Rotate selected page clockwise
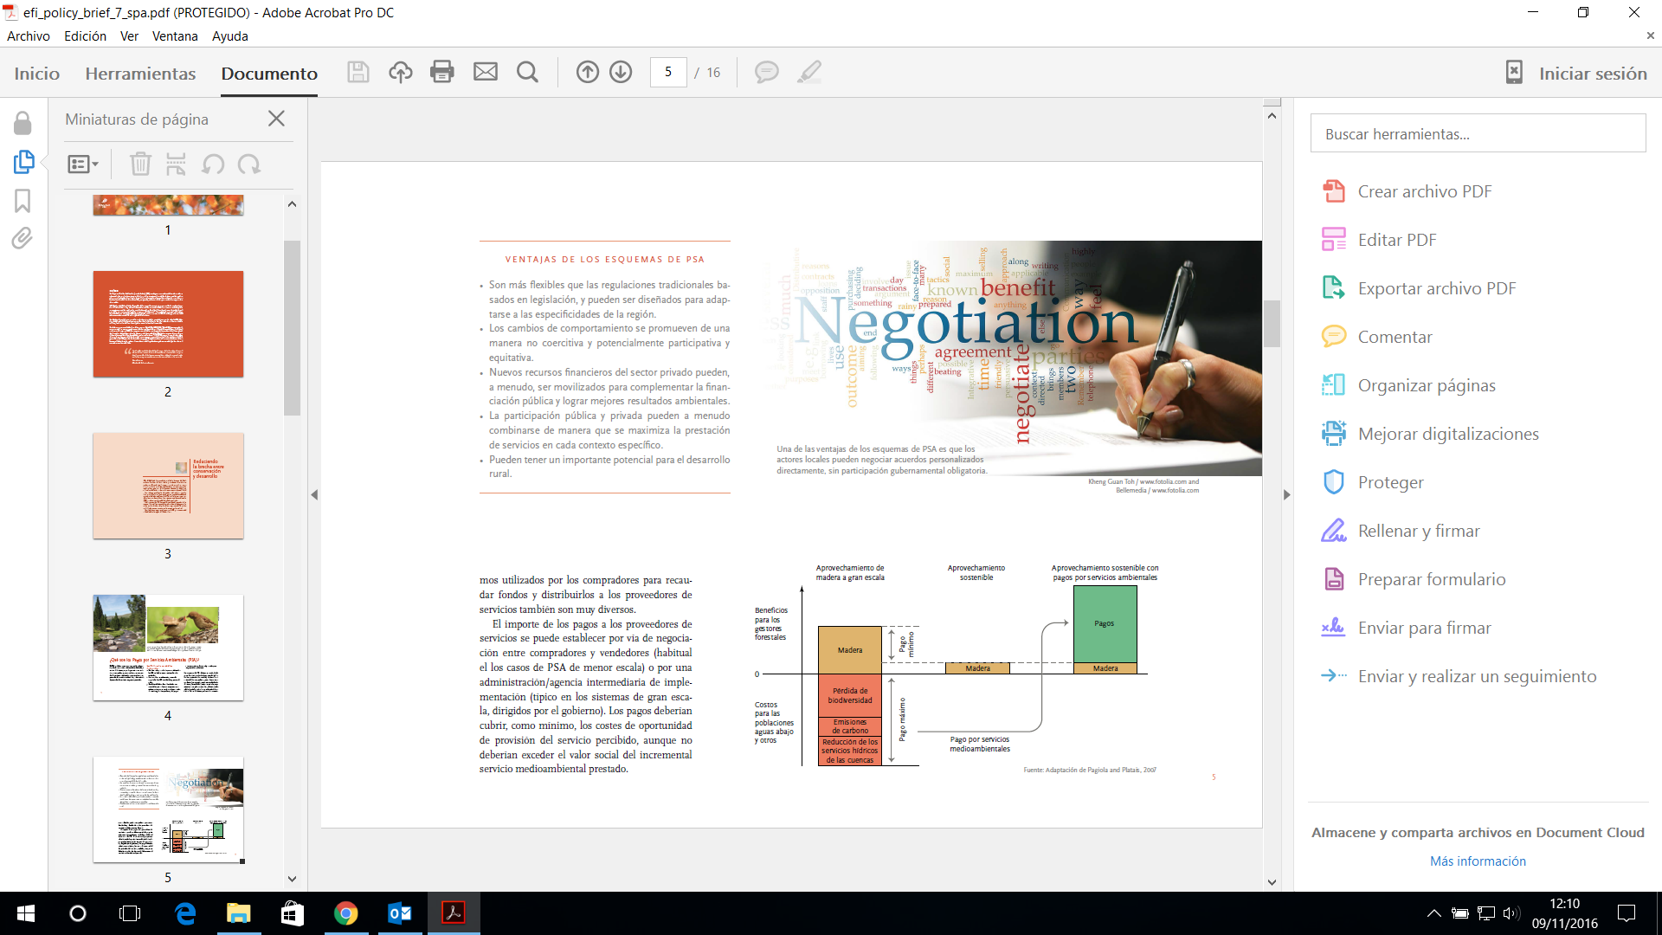 point(249,164)
